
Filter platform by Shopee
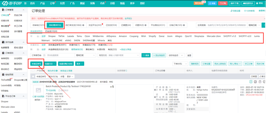click(52, 36)
